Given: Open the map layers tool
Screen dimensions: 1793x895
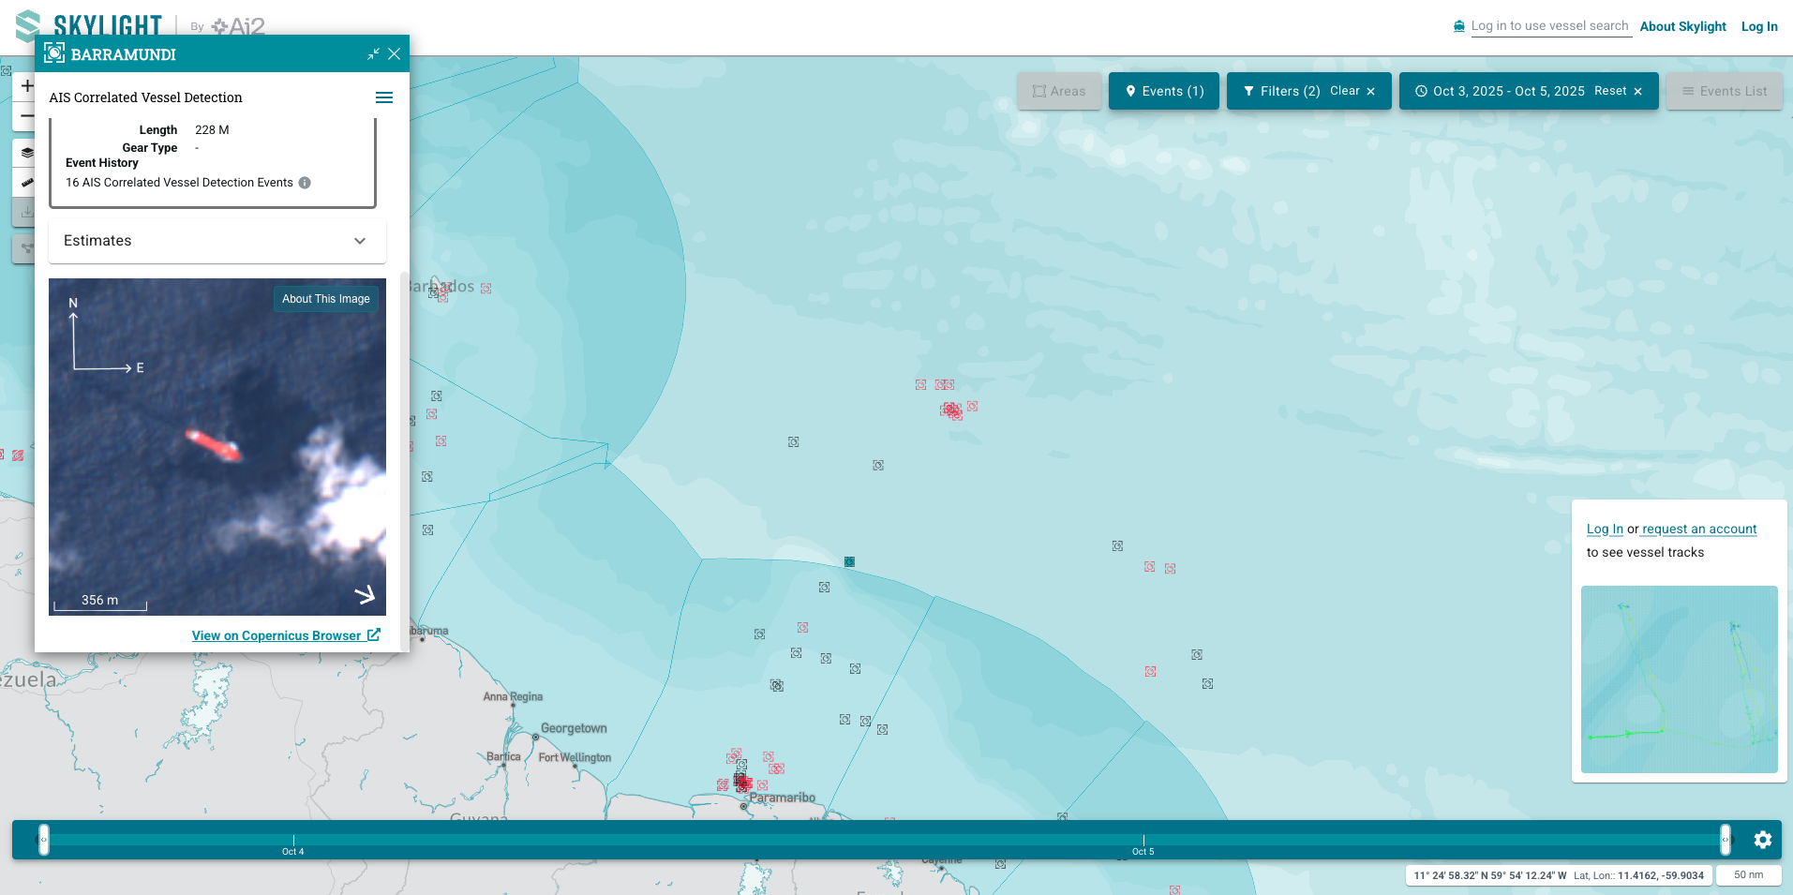Looking at the screenshot, I should pos(26,153).
